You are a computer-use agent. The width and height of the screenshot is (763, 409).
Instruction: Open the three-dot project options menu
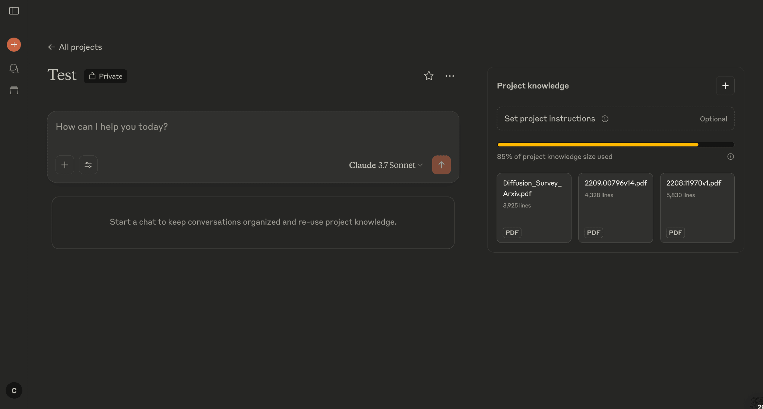pos(450,76)
